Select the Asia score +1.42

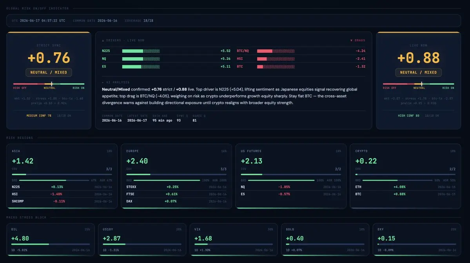pos(22,161)
